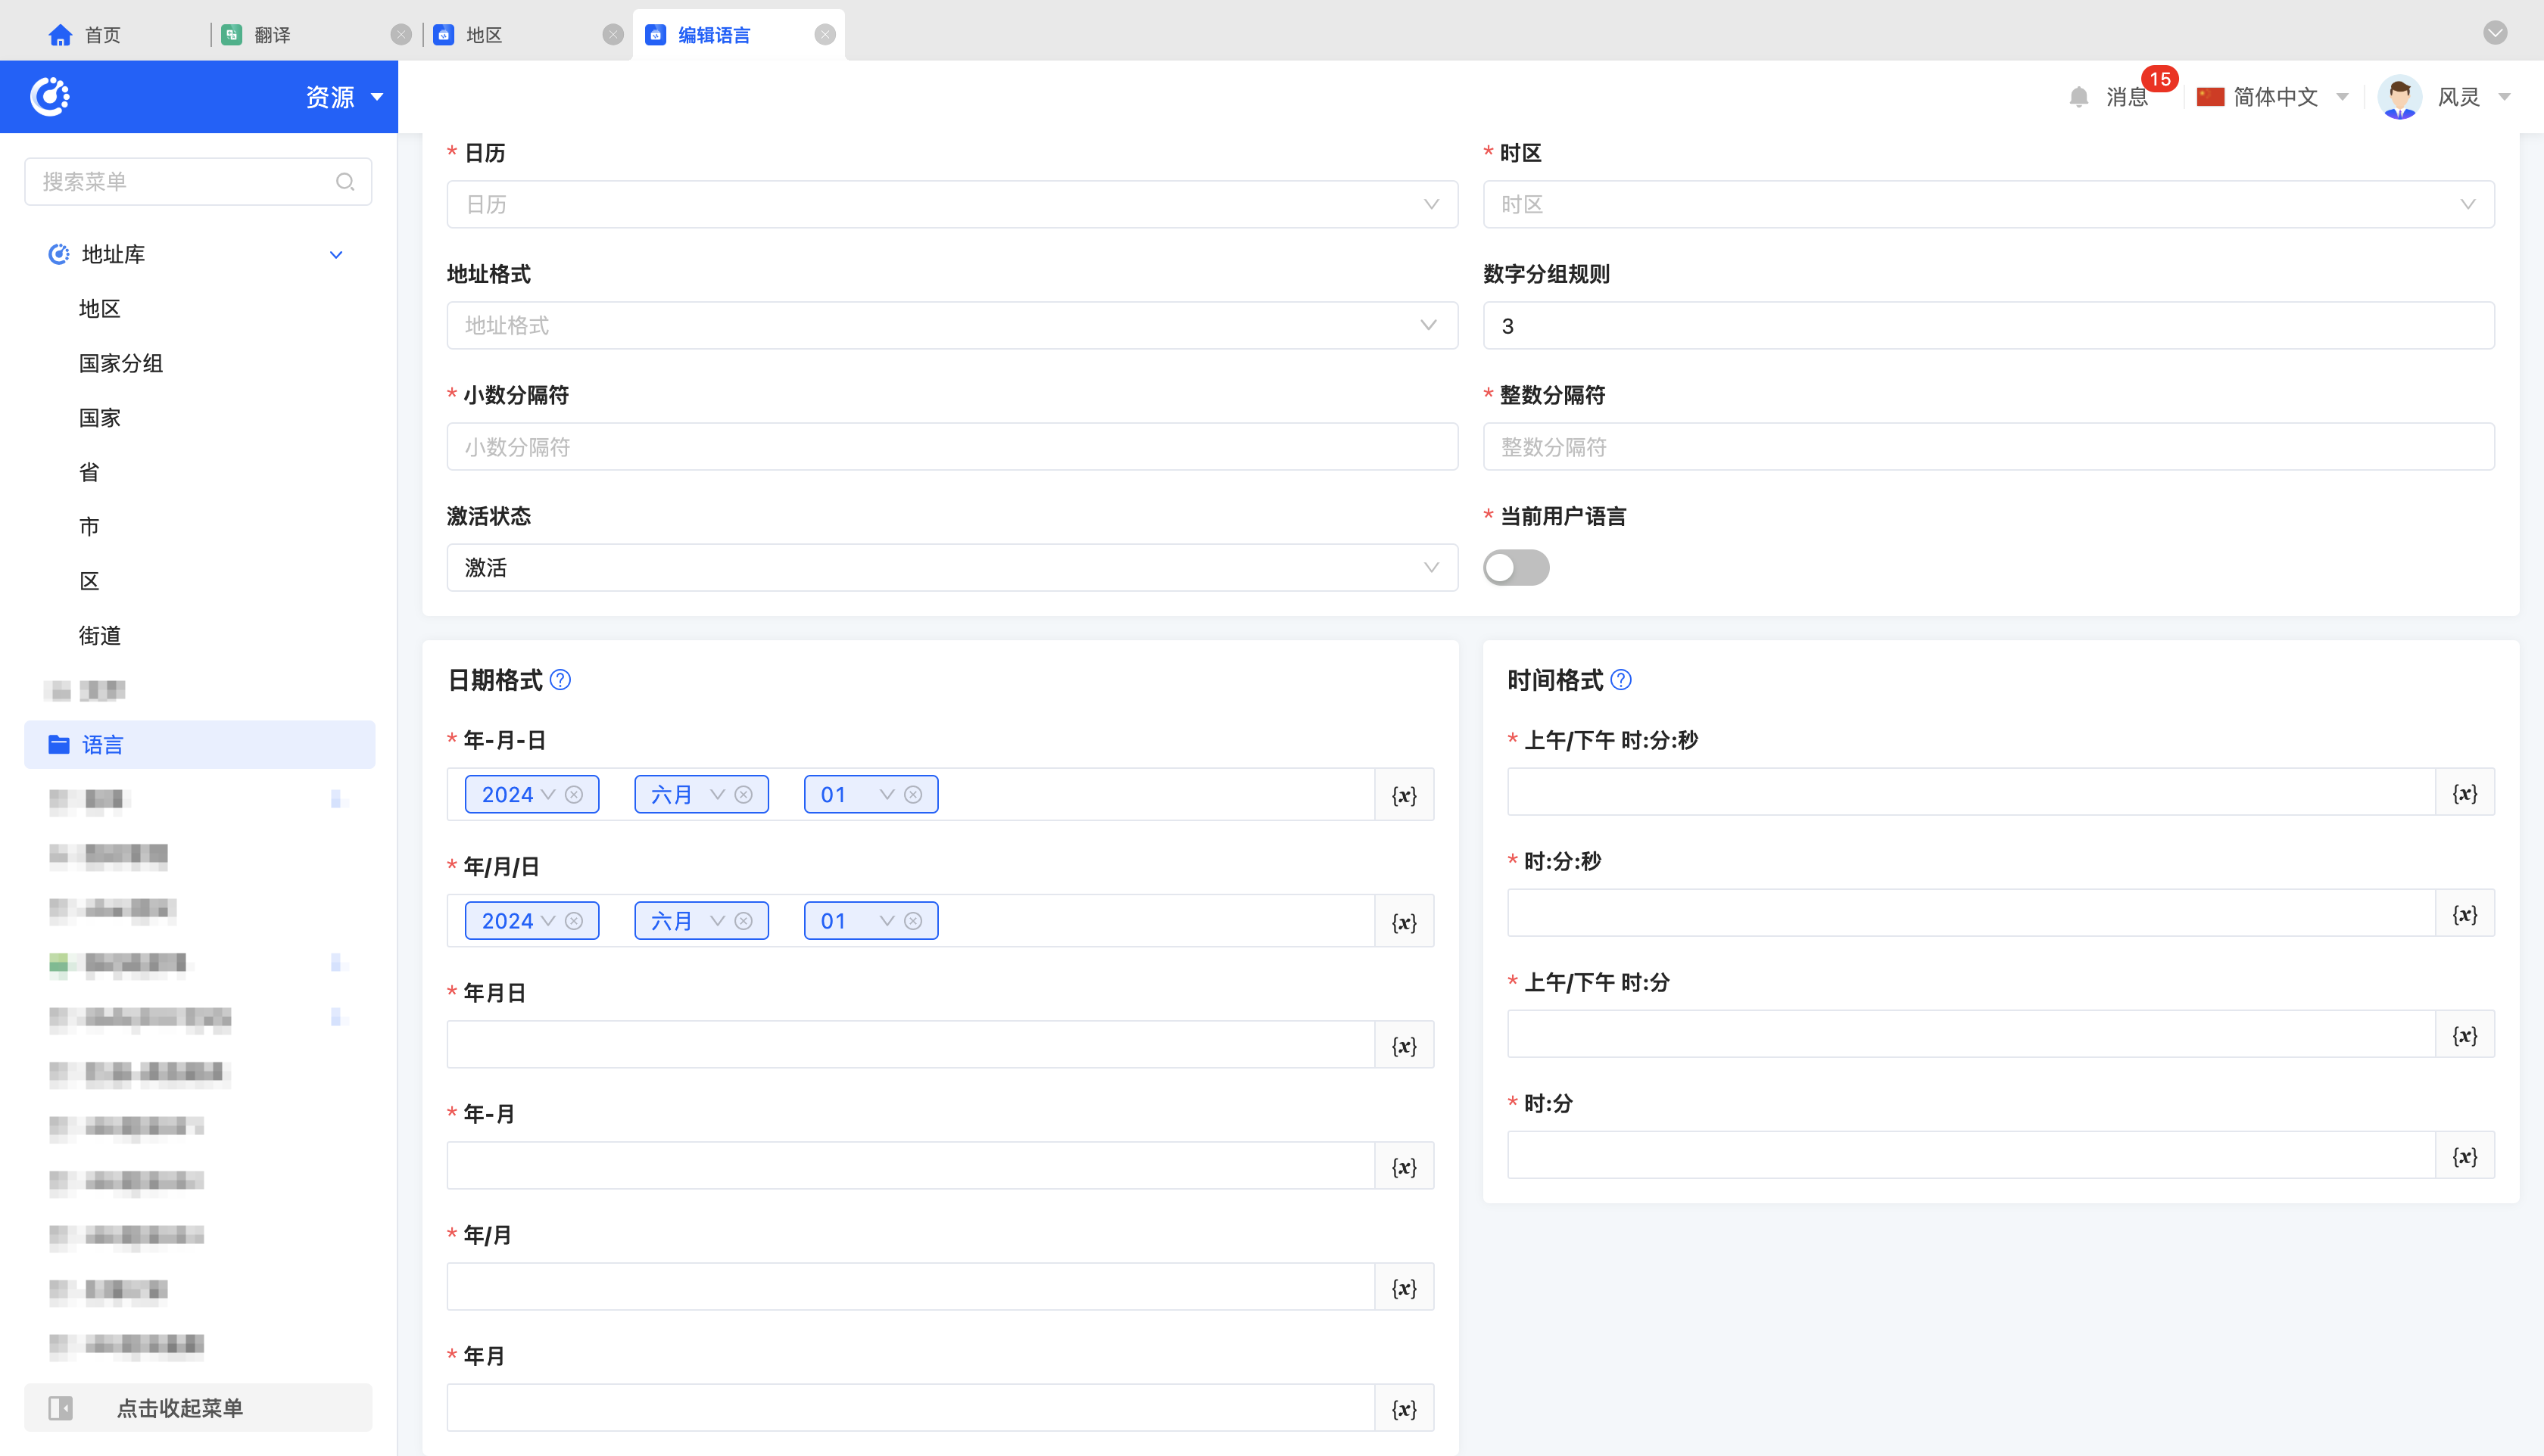2544x1456 pixels.
Task: Expand the 激活状态 dropdown
Action: tap(950, 568)
